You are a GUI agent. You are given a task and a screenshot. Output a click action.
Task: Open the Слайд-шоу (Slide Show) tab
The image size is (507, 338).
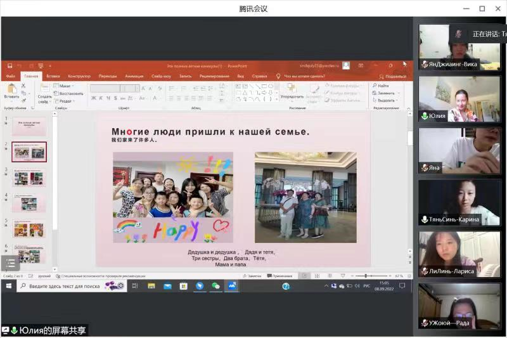[161, 76]
